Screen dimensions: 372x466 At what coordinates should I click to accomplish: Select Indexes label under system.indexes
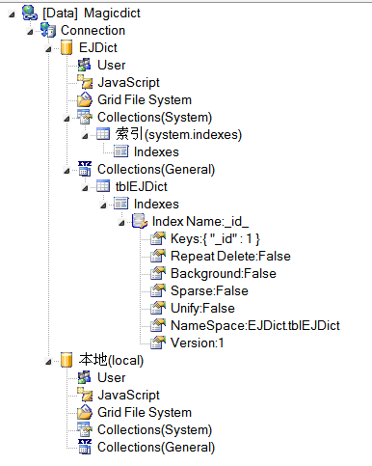(x=156, y=152)
